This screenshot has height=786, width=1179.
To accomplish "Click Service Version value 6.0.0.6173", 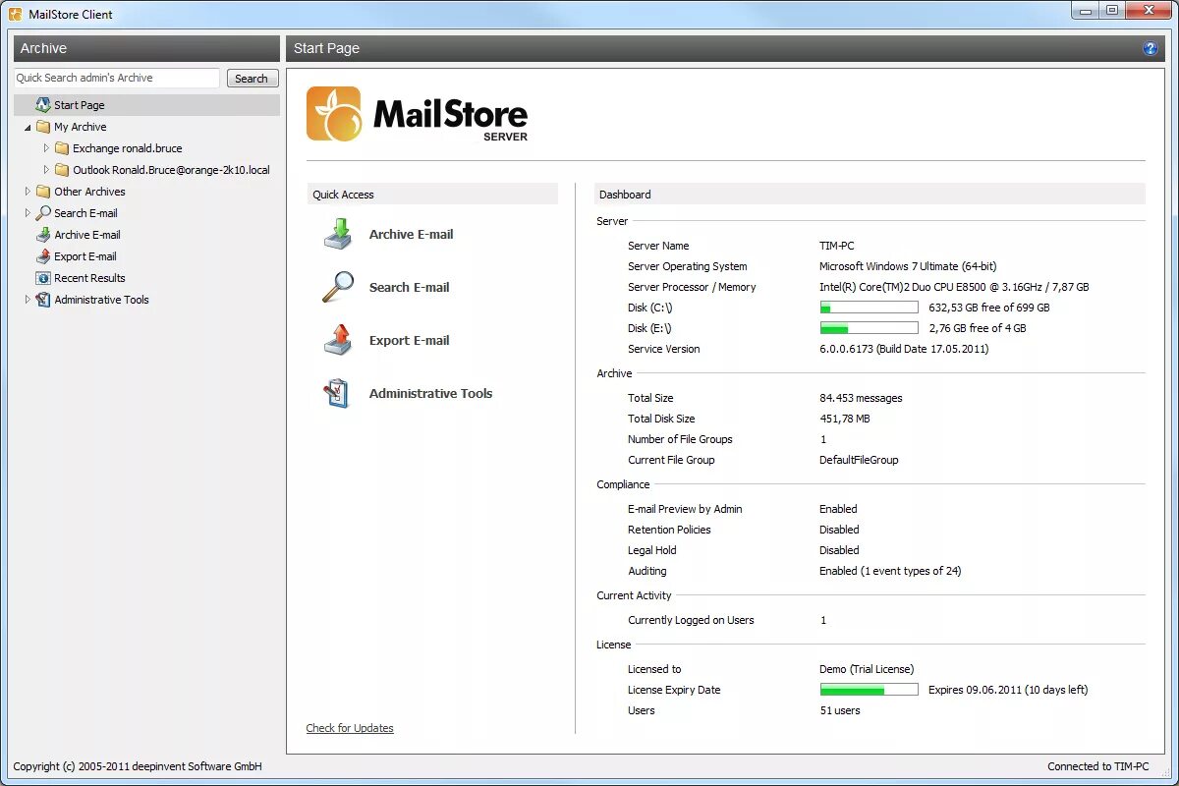I will 904,349.
